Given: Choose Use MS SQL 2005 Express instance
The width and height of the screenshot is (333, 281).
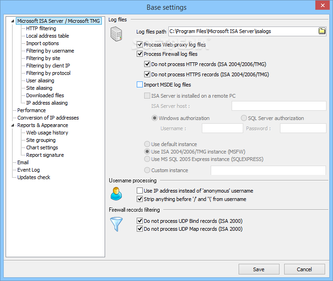Looking at the screenshot, I should tap(147, 159).
